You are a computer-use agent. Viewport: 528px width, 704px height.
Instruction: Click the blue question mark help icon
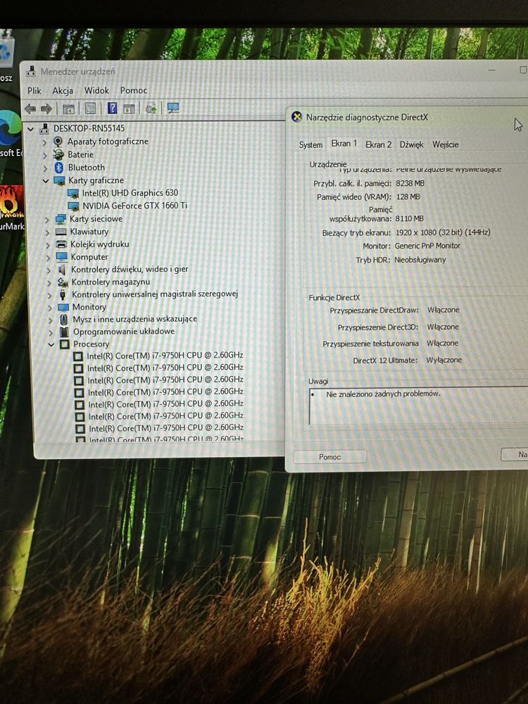pos(112,108)
